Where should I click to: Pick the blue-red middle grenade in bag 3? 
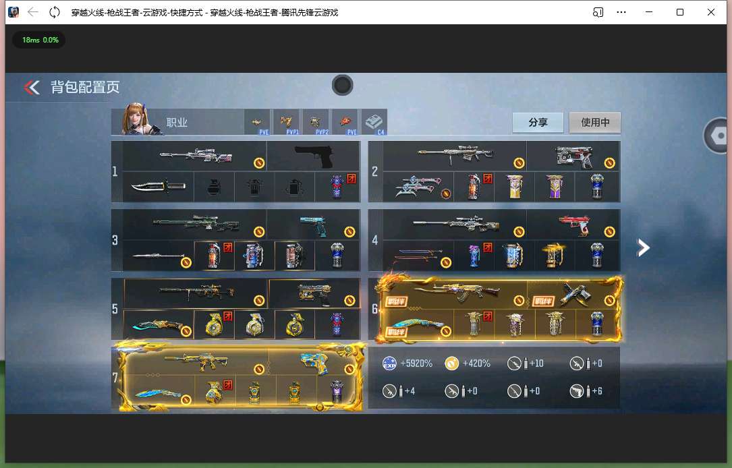coord(254,256)
